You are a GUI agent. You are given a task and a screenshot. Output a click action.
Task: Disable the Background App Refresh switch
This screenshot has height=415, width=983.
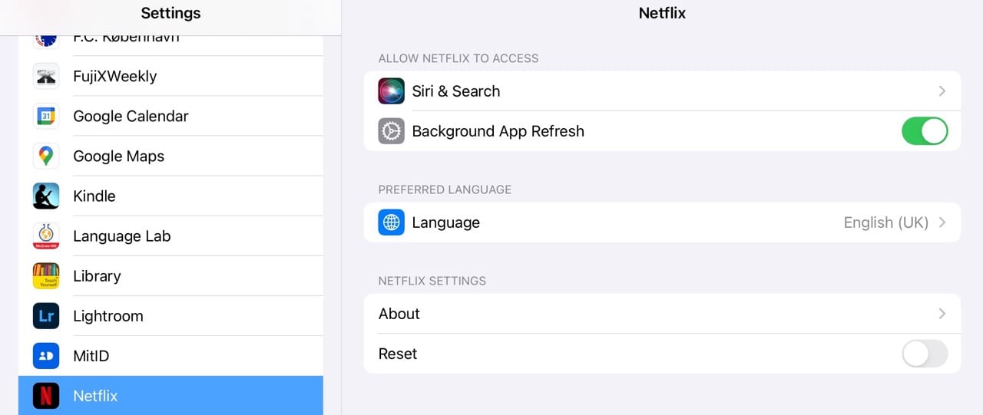click(x=925, y=131)
